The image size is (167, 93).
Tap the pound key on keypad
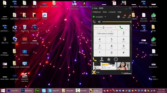tap(123, 53)
